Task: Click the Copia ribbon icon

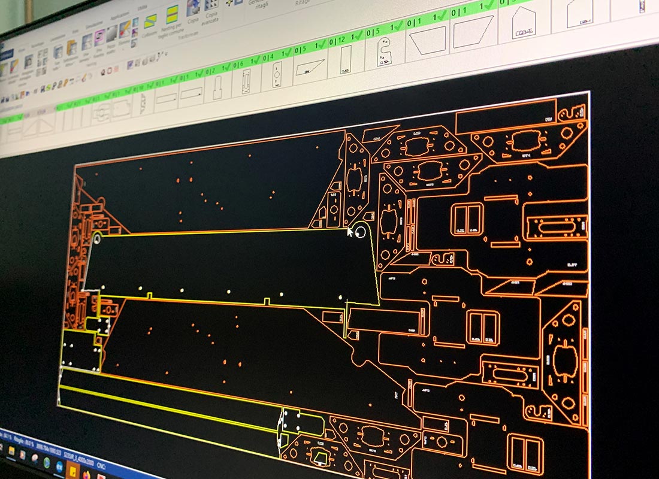Action: (193, 10)
